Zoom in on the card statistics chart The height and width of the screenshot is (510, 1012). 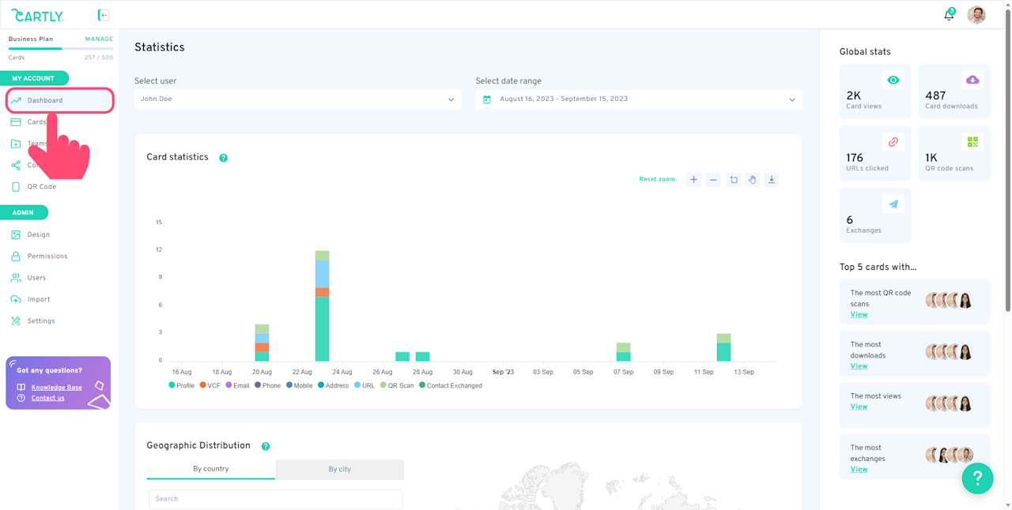point(693,180)
